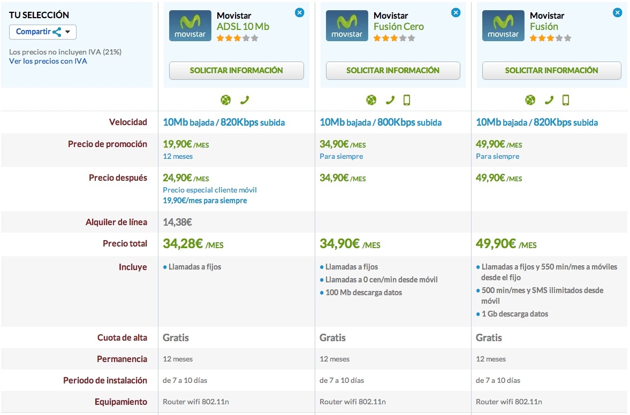630x415 pixels.
Task: Click the Periodo de instalación row label
Action: point(105,380)
